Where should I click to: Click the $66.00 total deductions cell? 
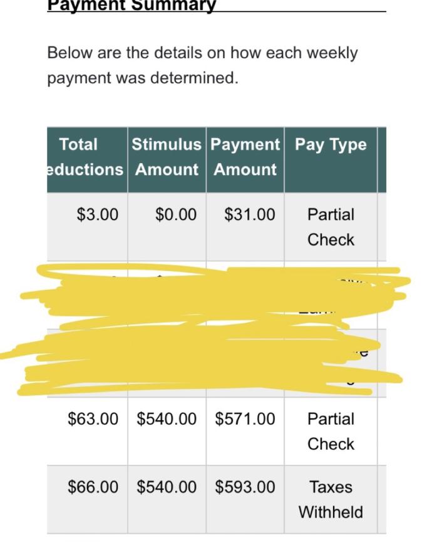(x=87, y=499)
